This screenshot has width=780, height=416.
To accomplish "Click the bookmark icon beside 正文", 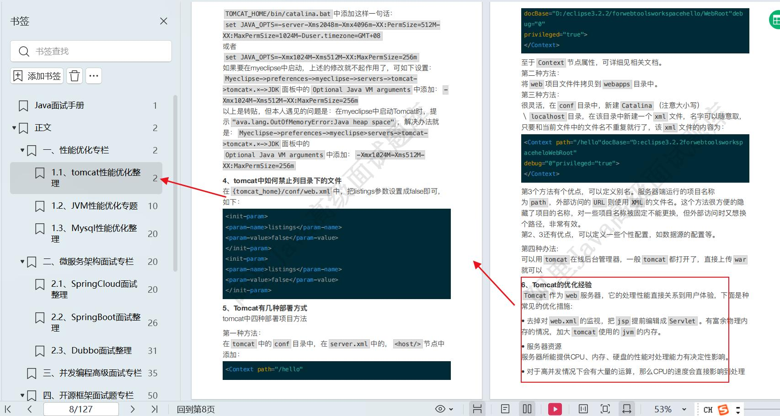I will click(23, 128).
